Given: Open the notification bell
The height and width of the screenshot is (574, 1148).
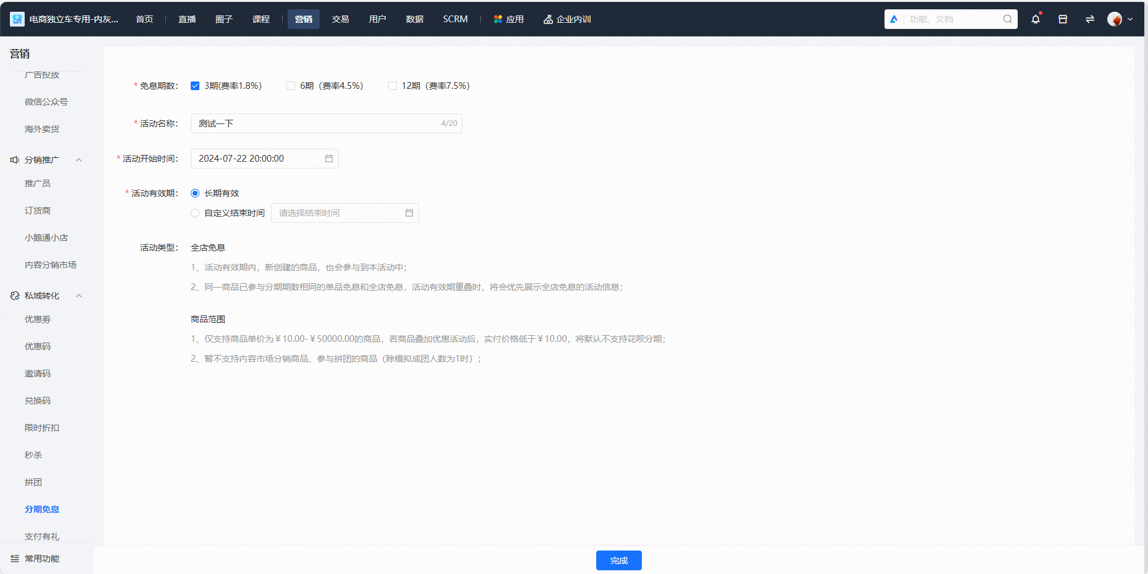Looking at the screenshot, I should (1036, 19).
